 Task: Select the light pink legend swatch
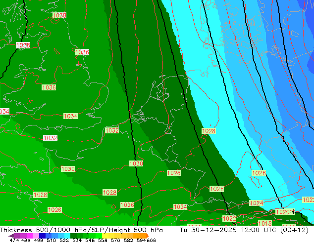[x=36, y=236]
